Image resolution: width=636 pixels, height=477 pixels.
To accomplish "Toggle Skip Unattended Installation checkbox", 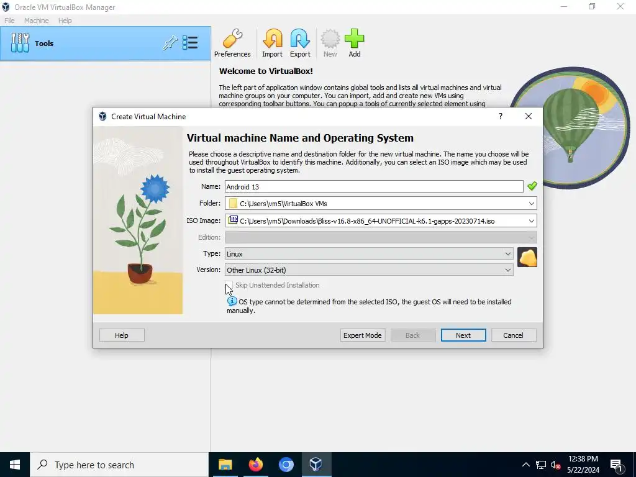I will click(x=229, y=284).
